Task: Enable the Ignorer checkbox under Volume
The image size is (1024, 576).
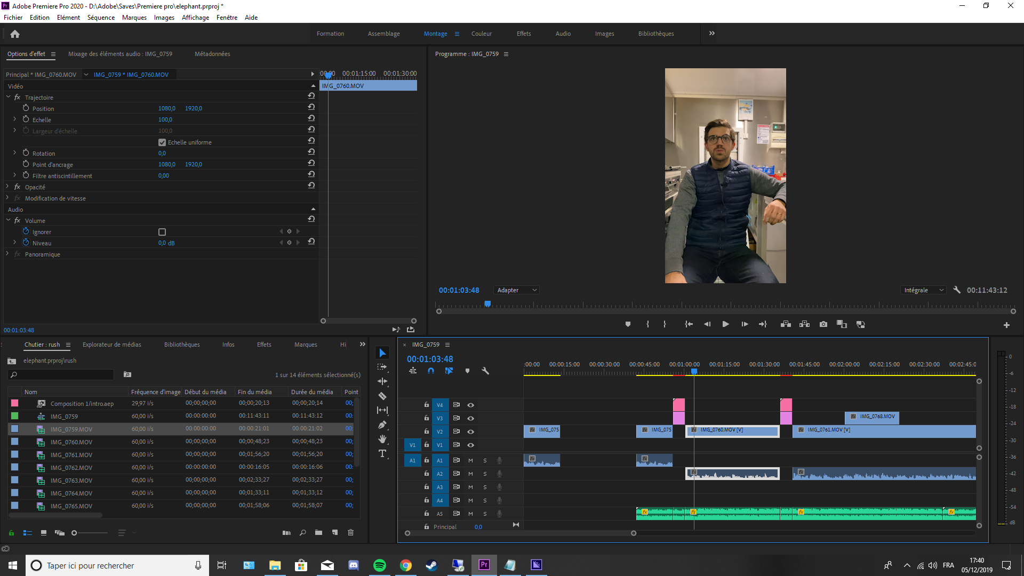Action: pos(162,232)
